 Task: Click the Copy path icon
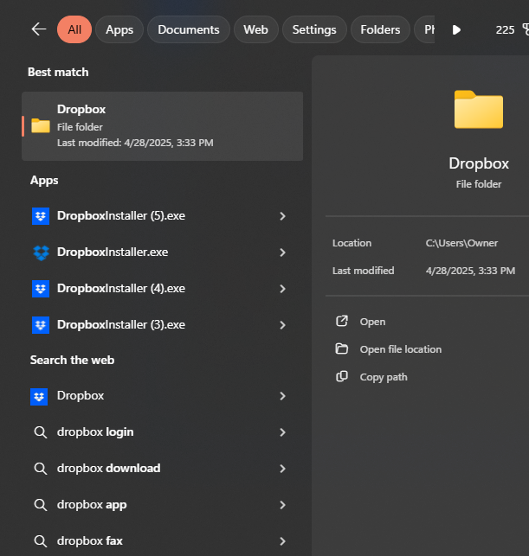point(342,377)
